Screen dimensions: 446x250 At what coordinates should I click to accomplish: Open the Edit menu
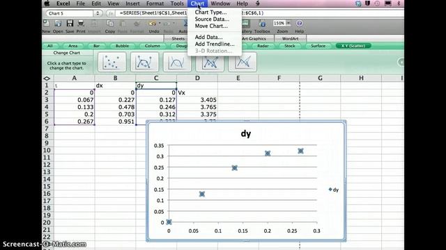(x=96, y=3)
